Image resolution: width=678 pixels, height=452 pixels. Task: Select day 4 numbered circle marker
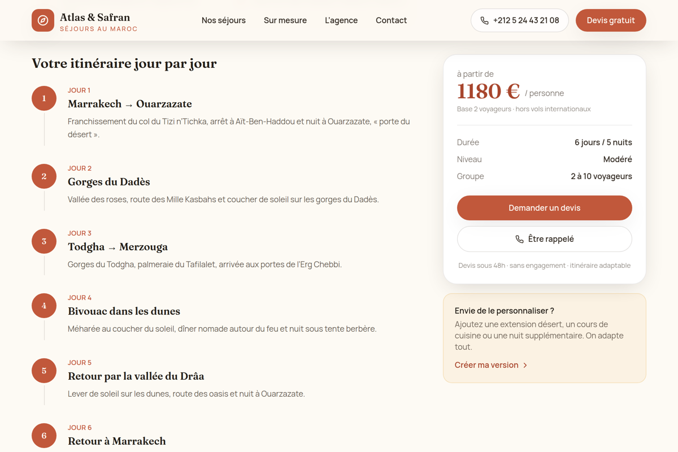44,306
